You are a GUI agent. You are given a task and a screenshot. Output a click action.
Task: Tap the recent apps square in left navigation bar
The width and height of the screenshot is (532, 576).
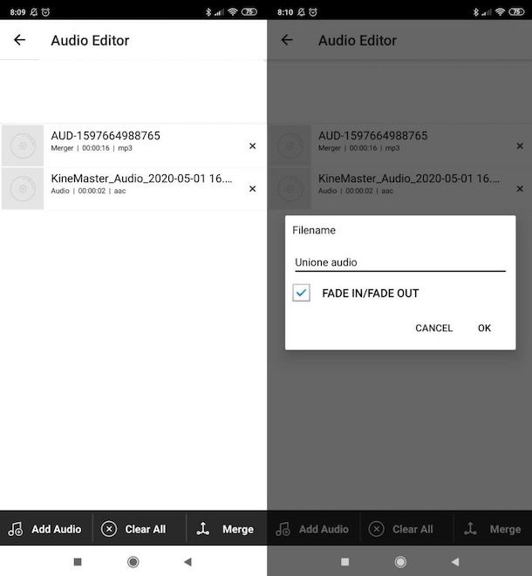78,562
